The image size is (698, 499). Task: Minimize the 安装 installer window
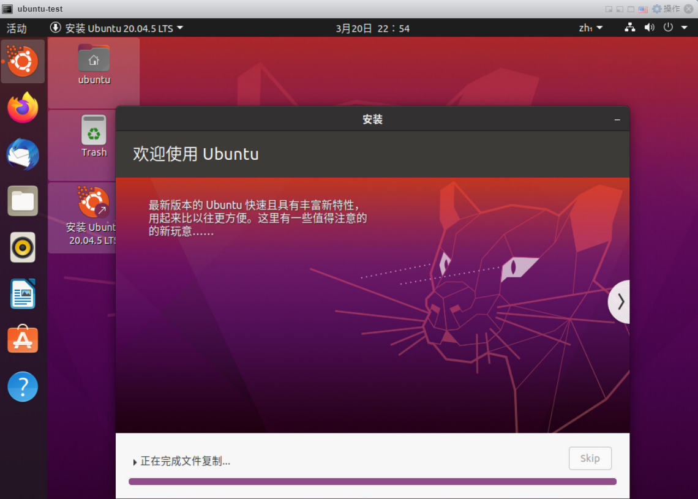coord(617,119)
